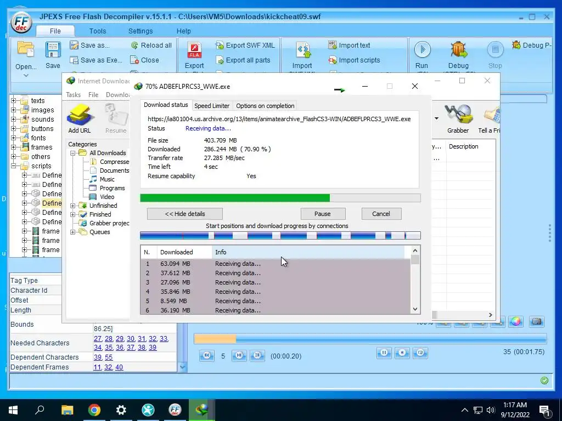Collapse the All Downloads category

pos(73,153)
